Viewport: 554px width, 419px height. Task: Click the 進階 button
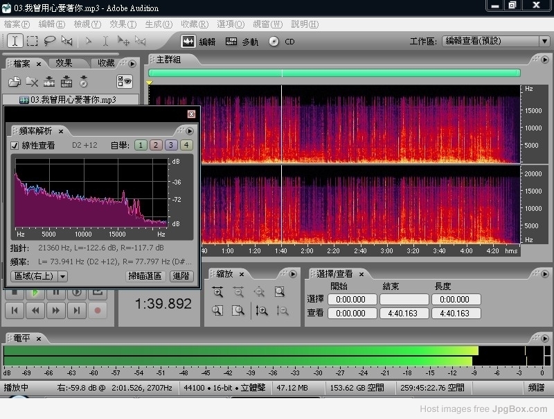coord(181,276)
